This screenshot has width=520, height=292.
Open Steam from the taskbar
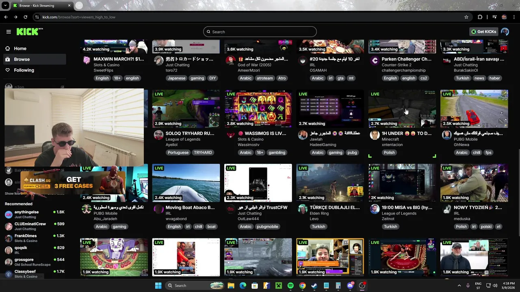point(314,286)
